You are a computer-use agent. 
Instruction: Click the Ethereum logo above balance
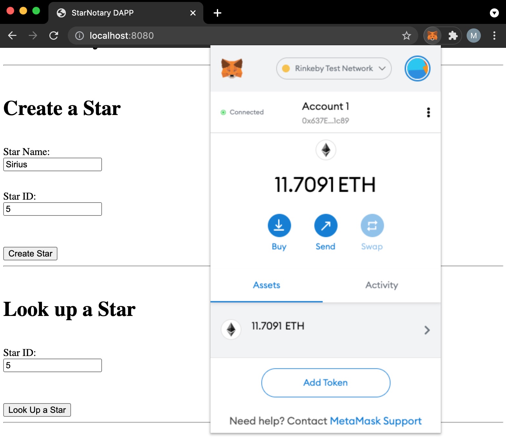coord(326,150)
